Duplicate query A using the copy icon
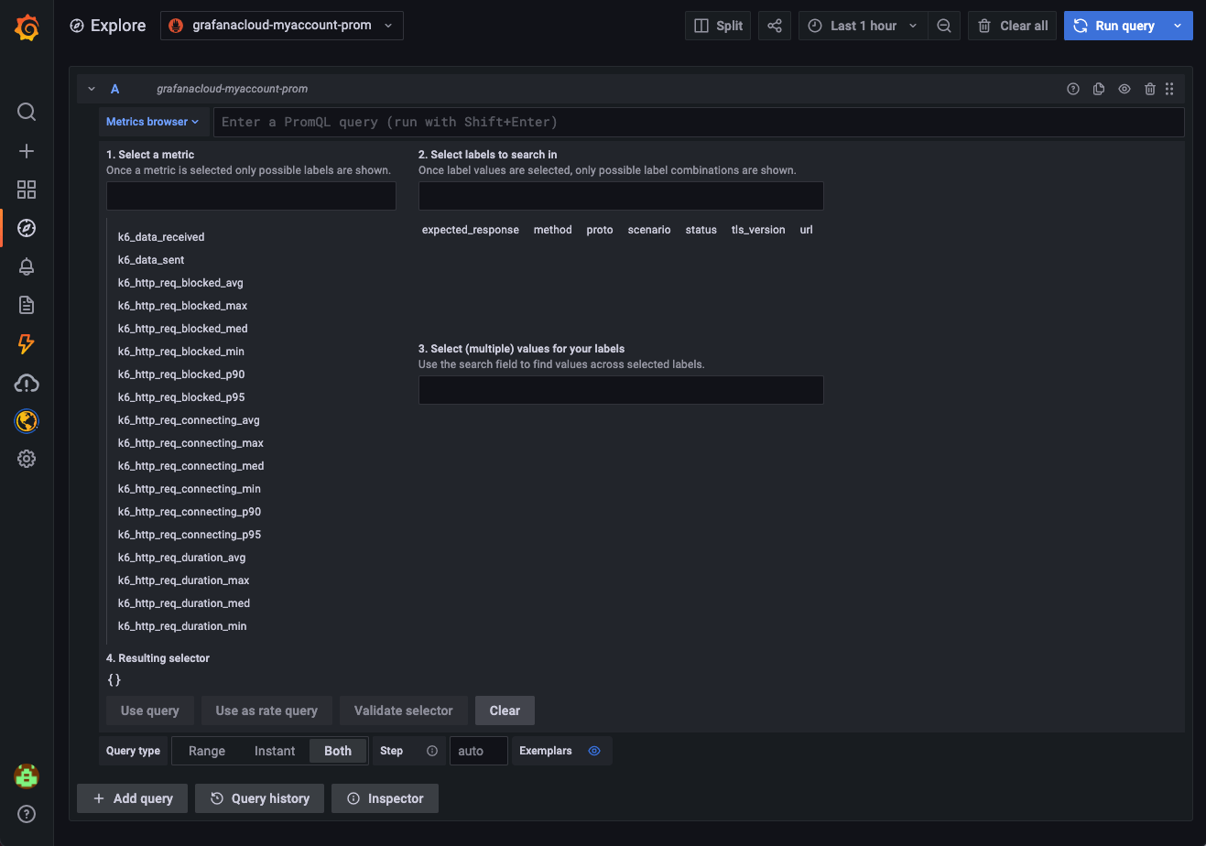The height and width of the screenshot is (846, 1206). [x=1098, y=89]
